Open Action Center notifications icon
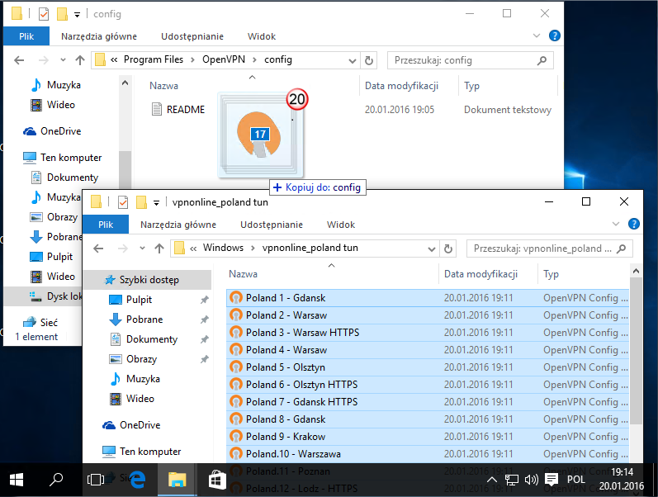This screenshot has height=497, width=658. pos(551,480)
